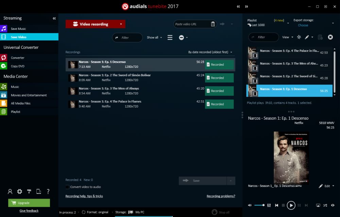Click the paint roller theme icon

click(29, 192)
